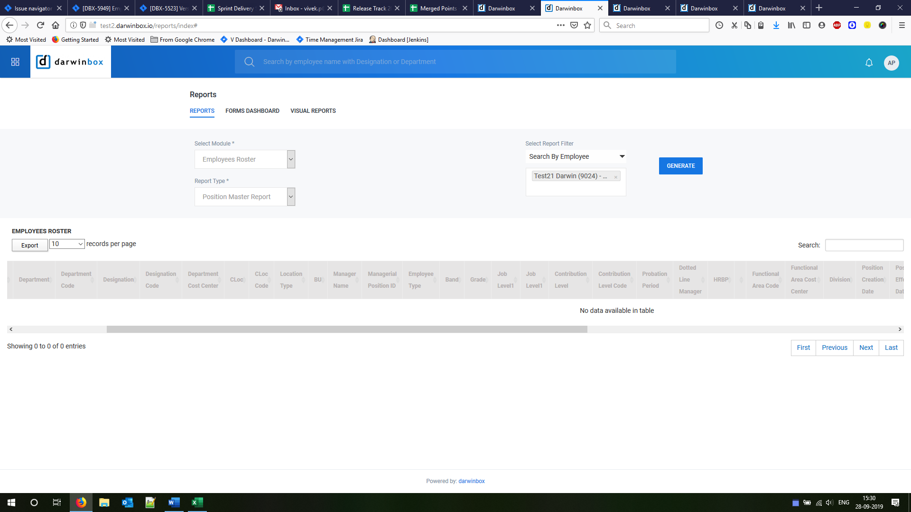The image size is (911, 512).
Task: Switch to the Visual Reports tab
Action: point(313,111)
